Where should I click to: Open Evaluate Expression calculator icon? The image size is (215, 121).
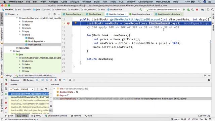click(70, 80)
